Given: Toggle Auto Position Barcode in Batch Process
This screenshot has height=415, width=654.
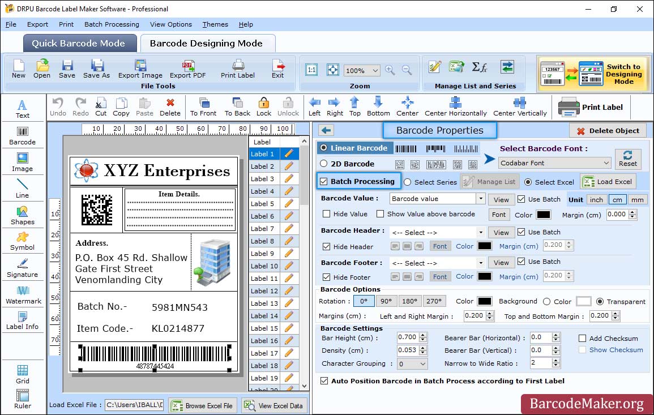Looking at the screenshot, I should point(324,381).
